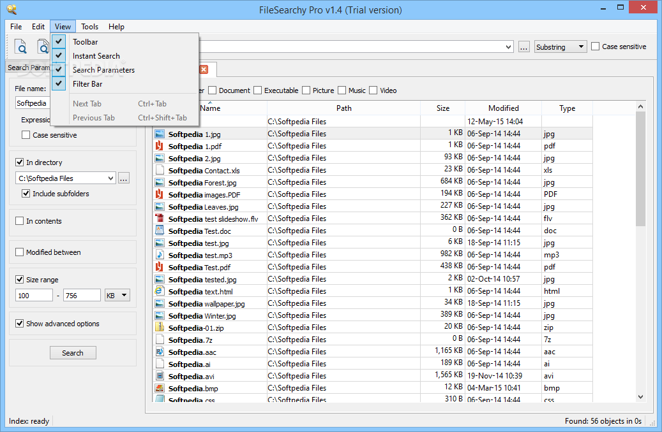
Task: Uncheck the Size range option
Action: pyautogui.click(x=19, y=280)
